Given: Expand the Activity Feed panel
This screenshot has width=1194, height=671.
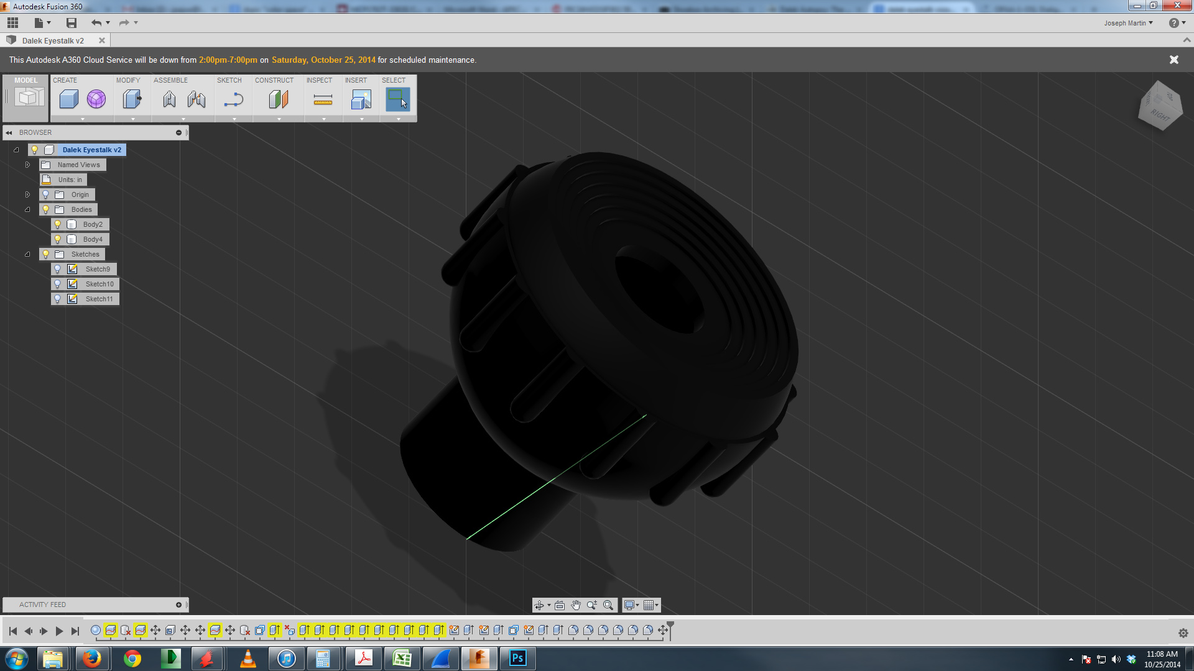Looking at the screenshot, I should click(178, 605).
